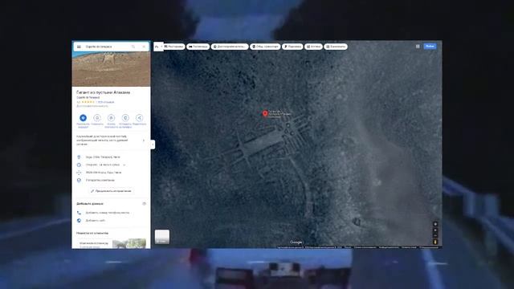Click the clock icon in the hours row
514x289 pixels.
[x=79, y=165]
